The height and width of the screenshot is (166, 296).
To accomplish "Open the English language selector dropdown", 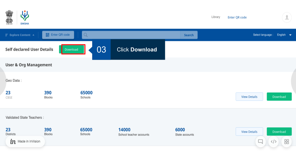I will tap(284, 35).
